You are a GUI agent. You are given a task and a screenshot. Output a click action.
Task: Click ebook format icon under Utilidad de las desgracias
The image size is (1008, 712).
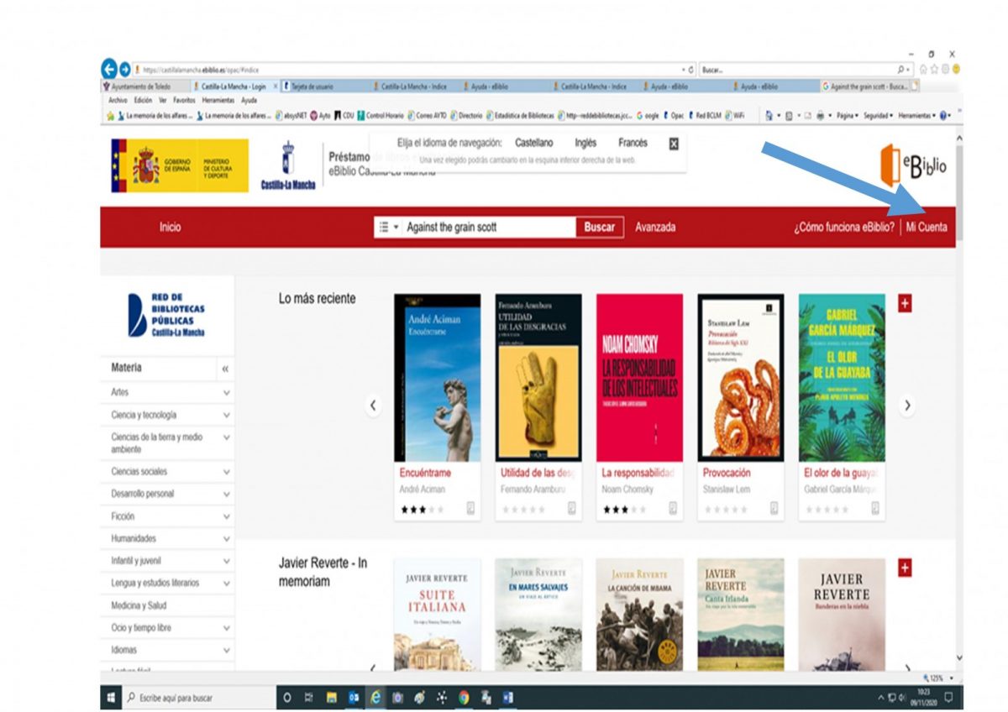[571, 508]
